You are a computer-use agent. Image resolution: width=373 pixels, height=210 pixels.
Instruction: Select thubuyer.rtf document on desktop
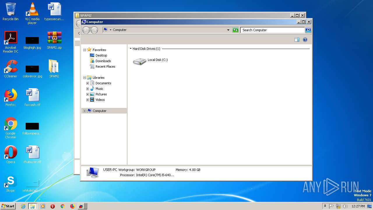pos(32,155)
